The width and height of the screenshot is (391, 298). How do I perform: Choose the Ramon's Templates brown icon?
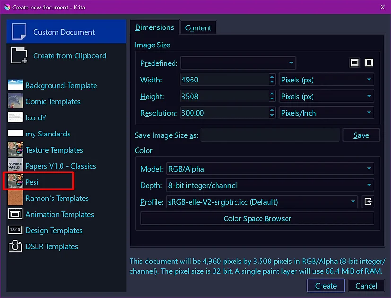click(15, 198)
